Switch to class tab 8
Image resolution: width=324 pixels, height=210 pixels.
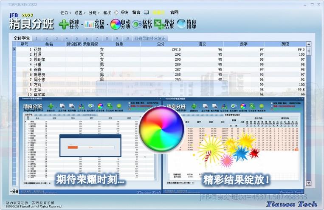[107, 38]
